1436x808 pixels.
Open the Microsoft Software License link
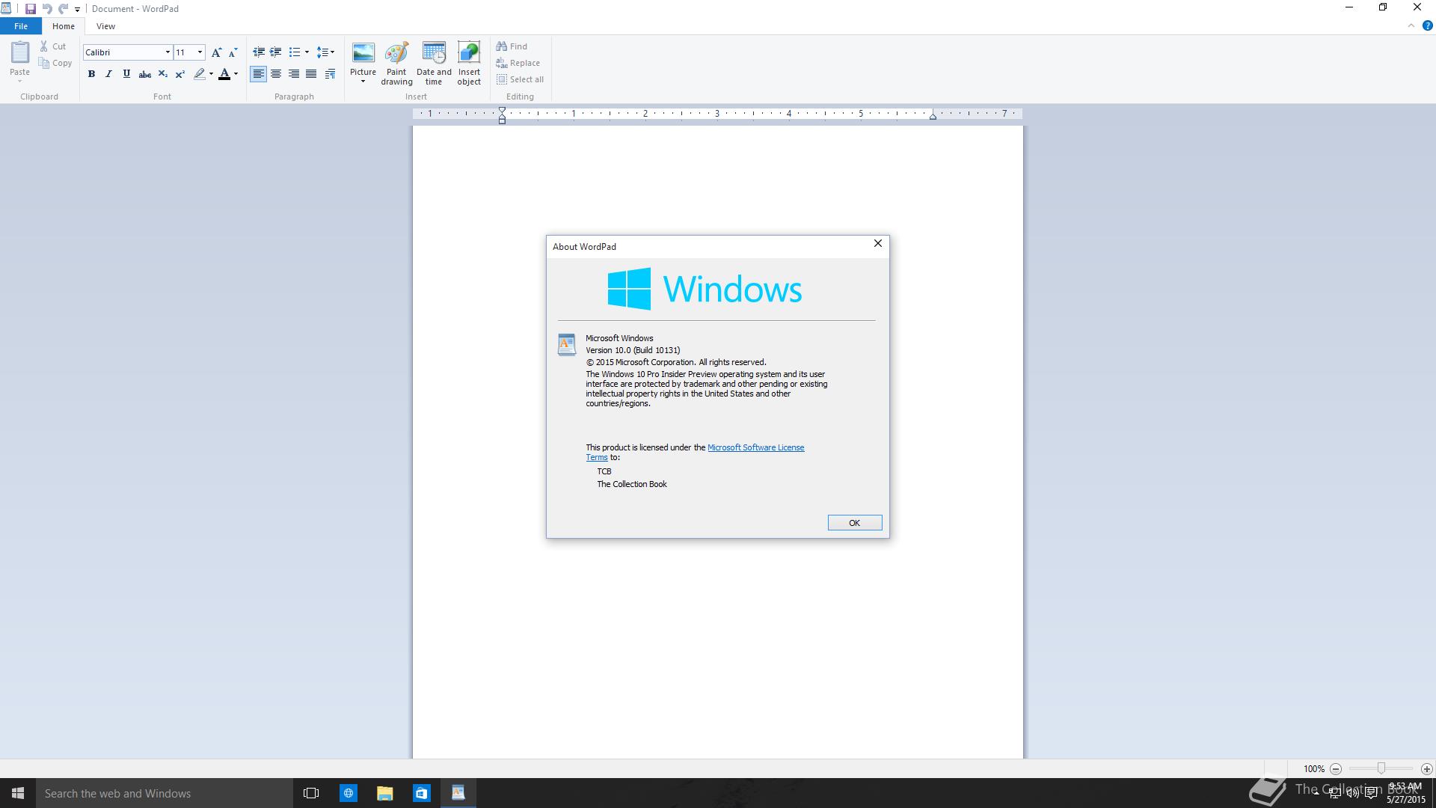(x=755, y=447)
